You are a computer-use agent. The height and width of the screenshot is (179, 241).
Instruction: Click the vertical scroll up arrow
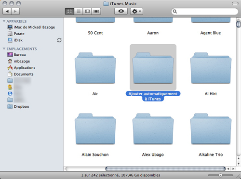pyautogui.click(x=239, y=158)
